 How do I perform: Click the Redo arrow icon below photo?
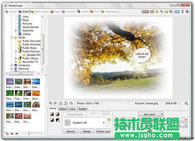(55, 103)
